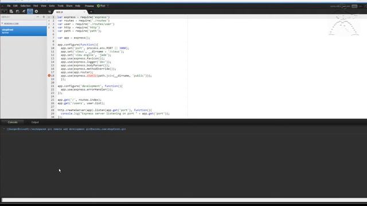Open the Share menu
This screenshot has width=367, height=206.
(x=69, y=6)
